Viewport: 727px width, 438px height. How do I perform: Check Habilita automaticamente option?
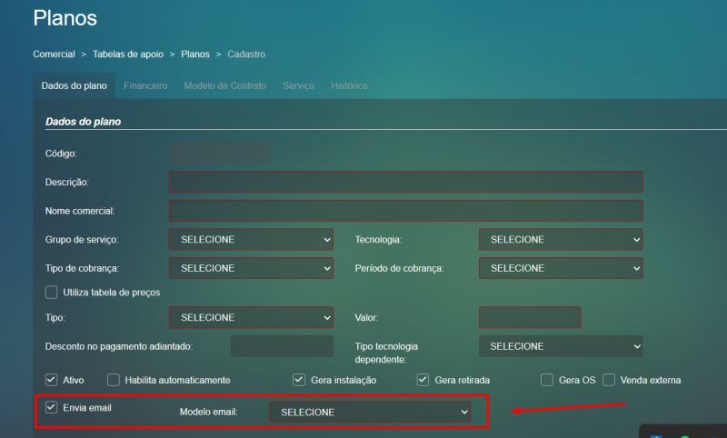[114, 380]
